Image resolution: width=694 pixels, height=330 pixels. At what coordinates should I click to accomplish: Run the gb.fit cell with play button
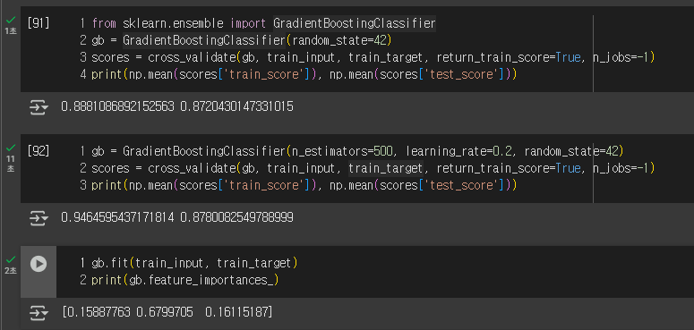(39, 264)
